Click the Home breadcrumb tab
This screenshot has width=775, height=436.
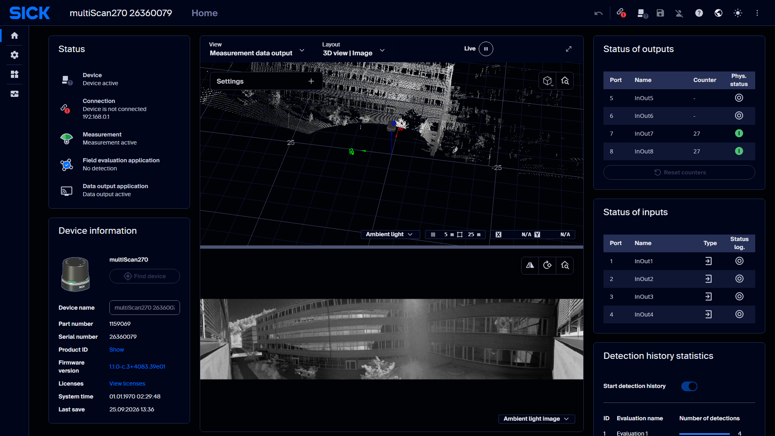(x=205, y=13)
